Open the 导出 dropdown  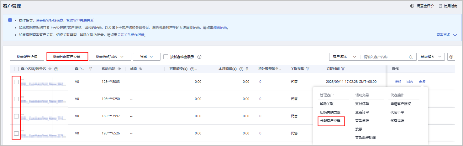(x=146, y=57)
